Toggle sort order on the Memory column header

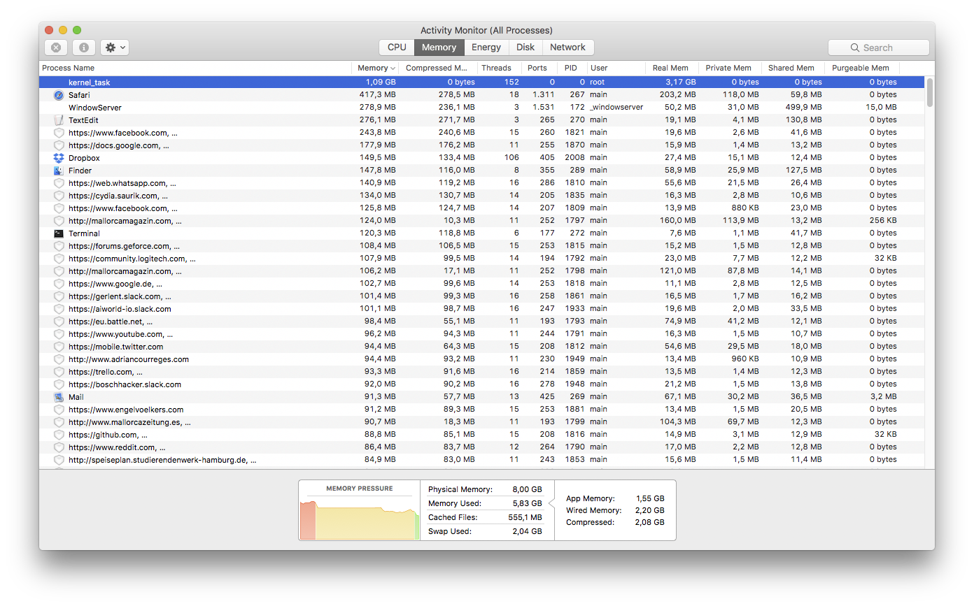coord(376,68)
